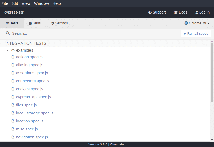This screenshot has height=147, width=214.
Task: Click the Runs database icon
Action: [30, 23]
